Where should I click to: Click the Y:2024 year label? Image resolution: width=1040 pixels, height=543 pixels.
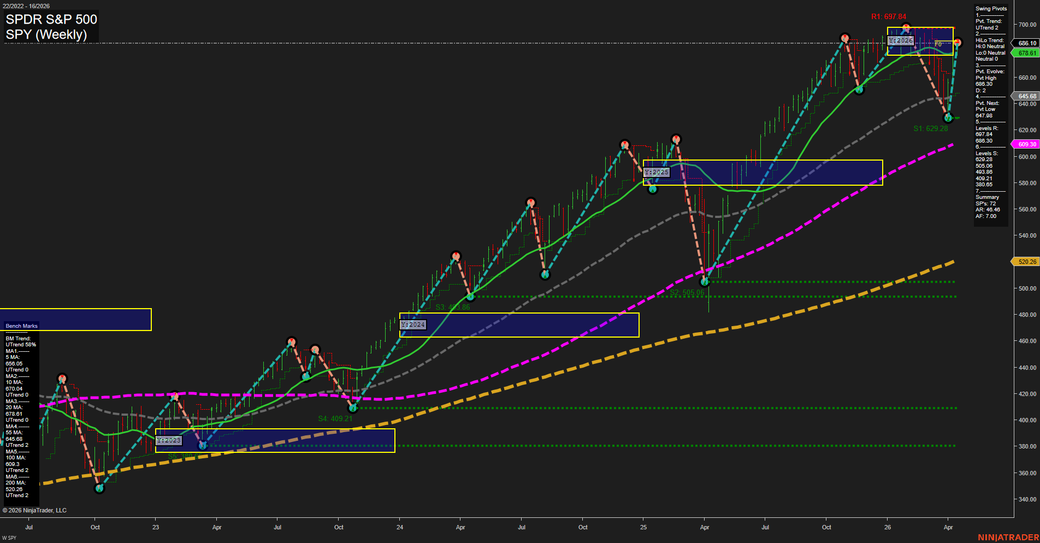(x=413, y=324)
